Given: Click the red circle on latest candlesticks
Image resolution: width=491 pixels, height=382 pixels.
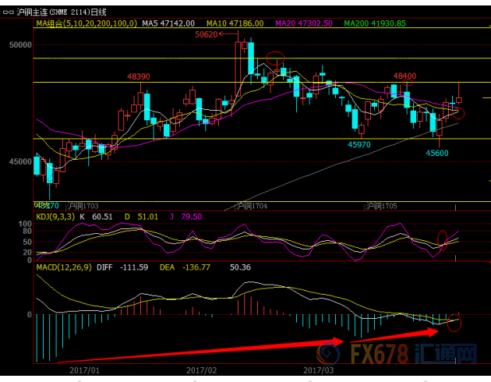Looking at the screenshot, I should (456, 114).
